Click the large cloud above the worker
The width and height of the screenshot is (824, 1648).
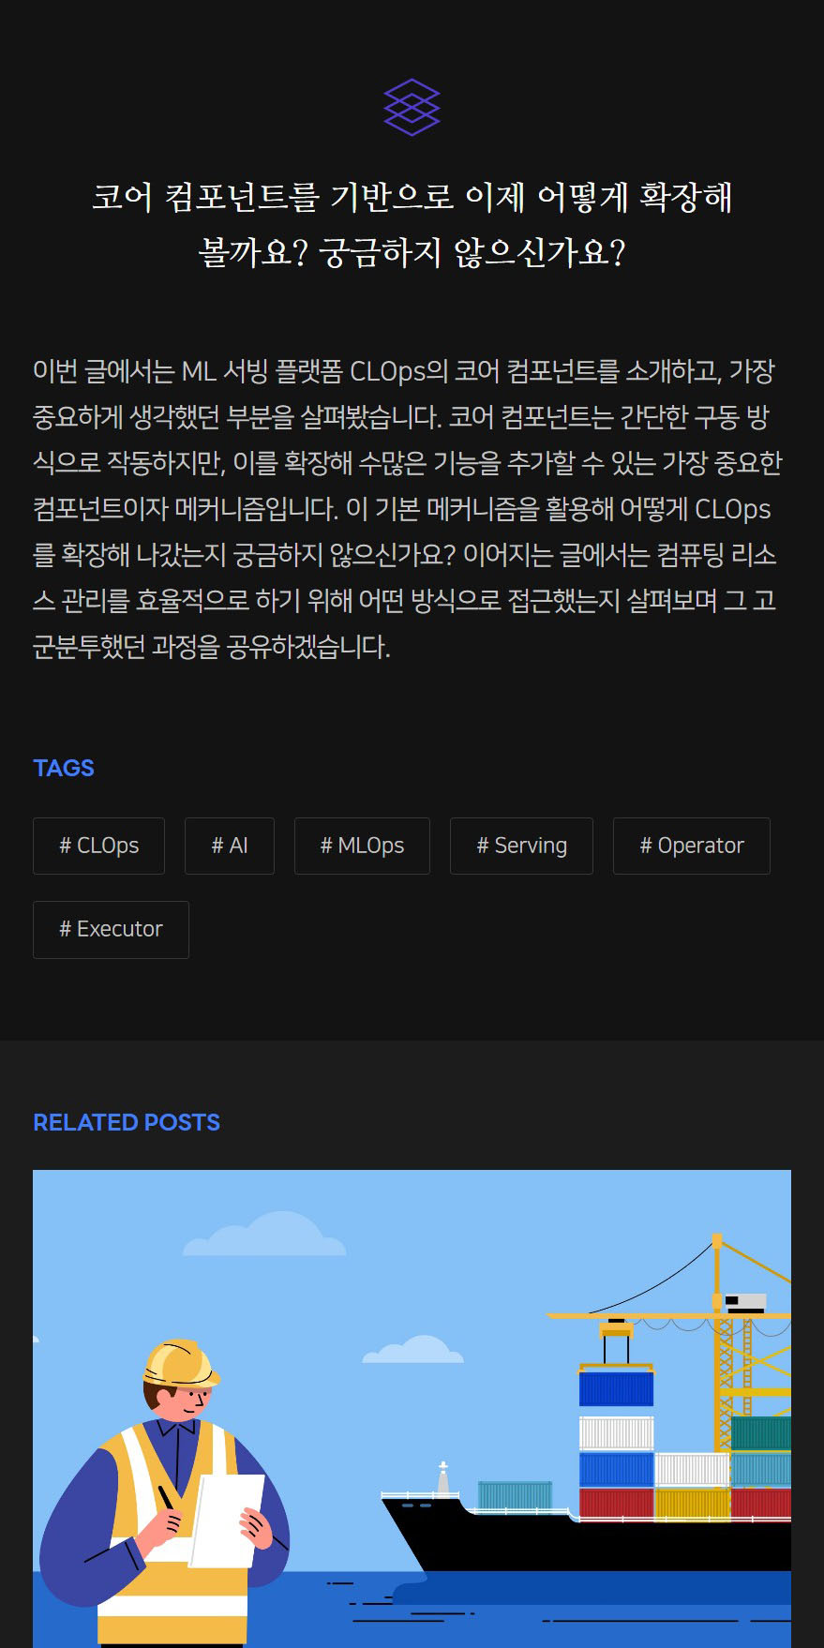coord(264,1235)
